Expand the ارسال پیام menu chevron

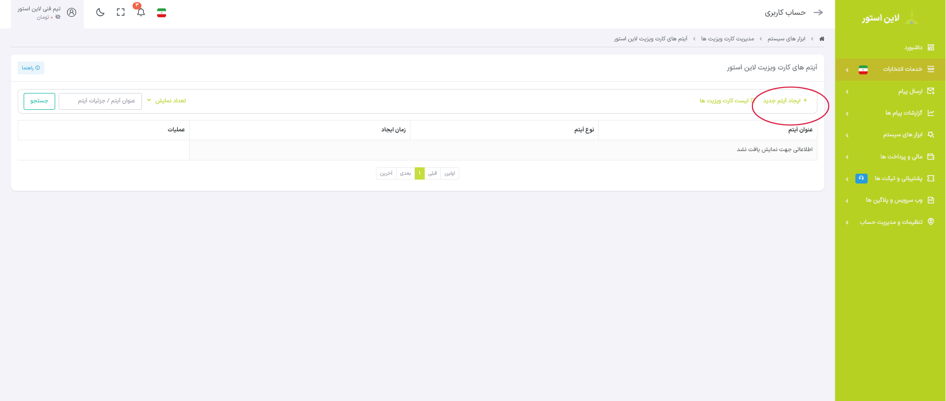[x=847, y=92]
